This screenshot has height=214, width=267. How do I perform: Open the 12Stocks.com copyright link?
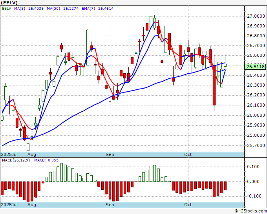pyautogui.click(x=251, y=211)
